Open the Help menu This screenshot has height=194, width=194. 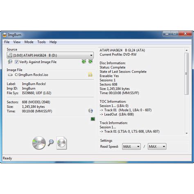[x=53, y=42]
